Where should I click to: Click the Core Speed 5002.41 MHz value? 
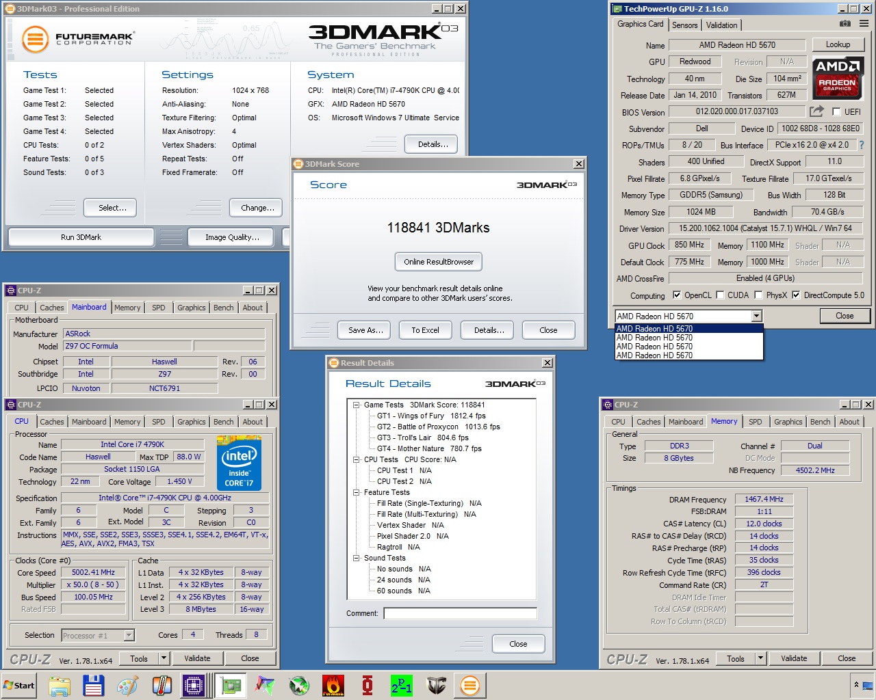coord(94,573)
